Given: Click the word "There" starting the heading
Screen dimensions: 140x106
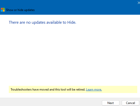Looking at the screenshot, I should 14,22.
